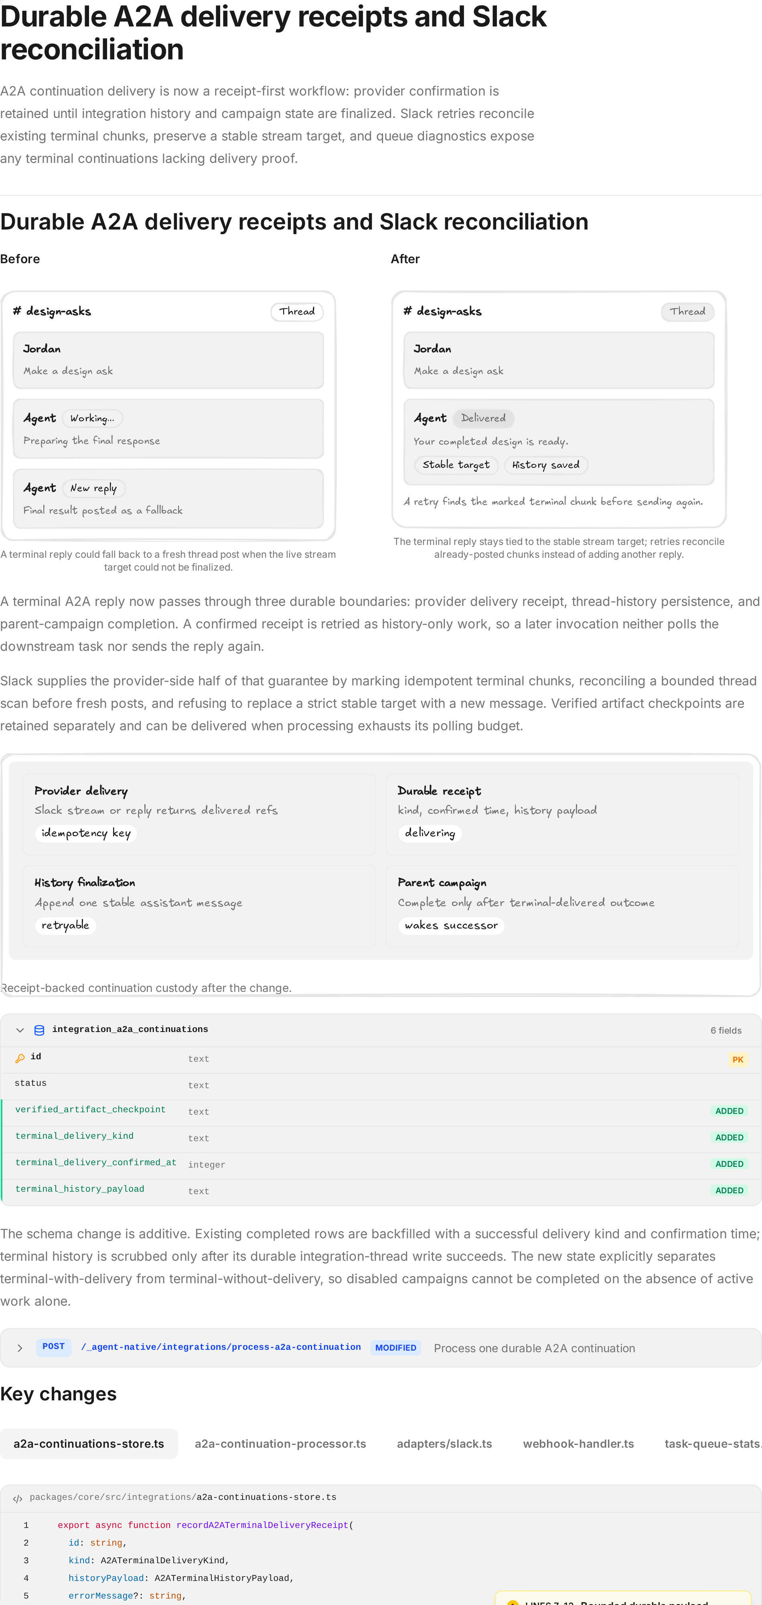Select the a2a-continuations-store.ts tab
Viewport: 762px width, 1605px height.
[x=89, y=1444]
